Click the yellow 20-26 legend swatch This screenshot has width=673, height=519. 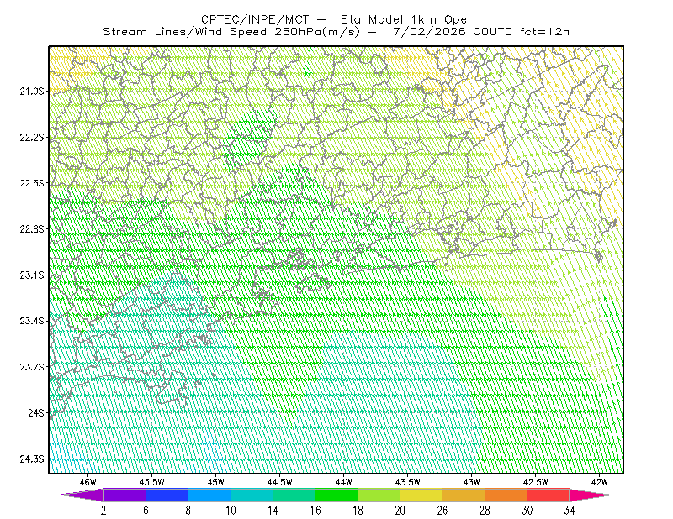(x=421, y=495)
